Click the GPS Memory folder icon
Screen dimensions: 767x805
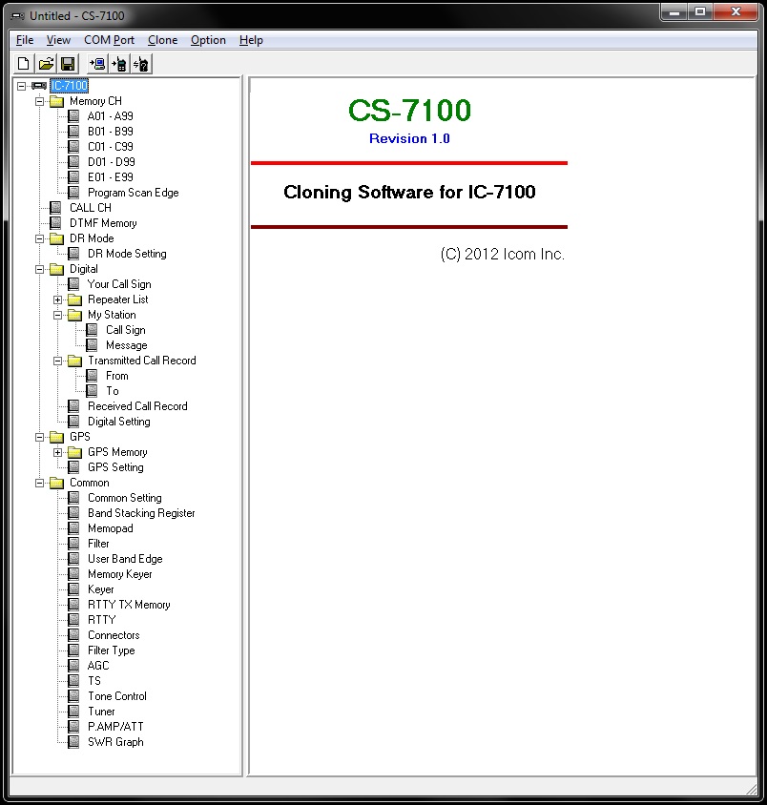point(75,452)
